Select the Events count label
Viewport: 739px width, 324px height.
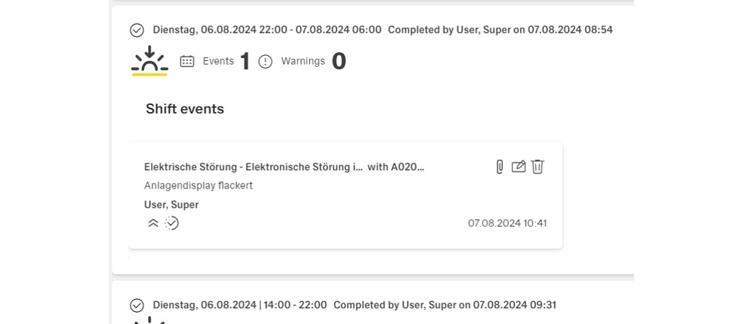218,61
